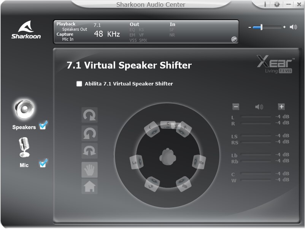The image size is (305, 229).
Task: Adjust the LS channel level slider
Action: click(x=256, y=136)
